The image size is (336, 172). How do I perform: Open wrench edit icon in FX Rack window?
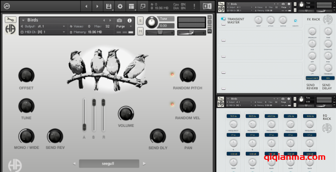coord(221,3)
